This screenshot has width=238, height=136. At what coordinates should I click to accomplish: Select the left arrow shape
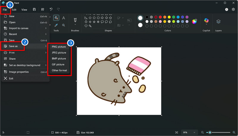pyautogui.click(x=107, y=18)
